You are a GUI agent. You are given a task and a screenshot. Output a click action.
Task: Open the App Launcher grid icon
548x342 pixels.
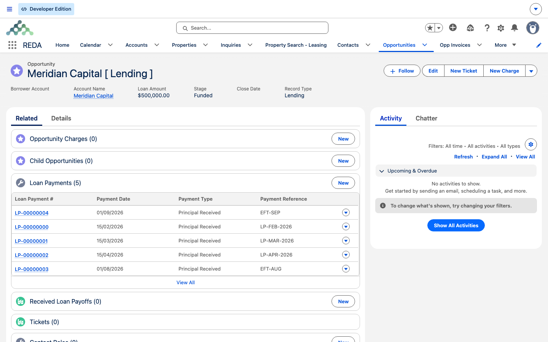click(x=12, y=45)
